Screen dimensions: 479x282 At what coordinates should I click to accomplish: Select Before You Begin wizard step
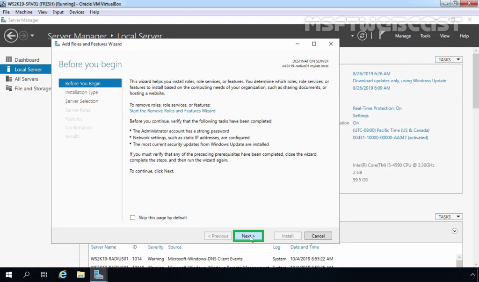[x=90, y=83]
